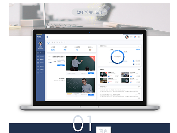The image size is (177, 133).
Task: Click the More link in the learning notes header
Action: pos(139,87)
